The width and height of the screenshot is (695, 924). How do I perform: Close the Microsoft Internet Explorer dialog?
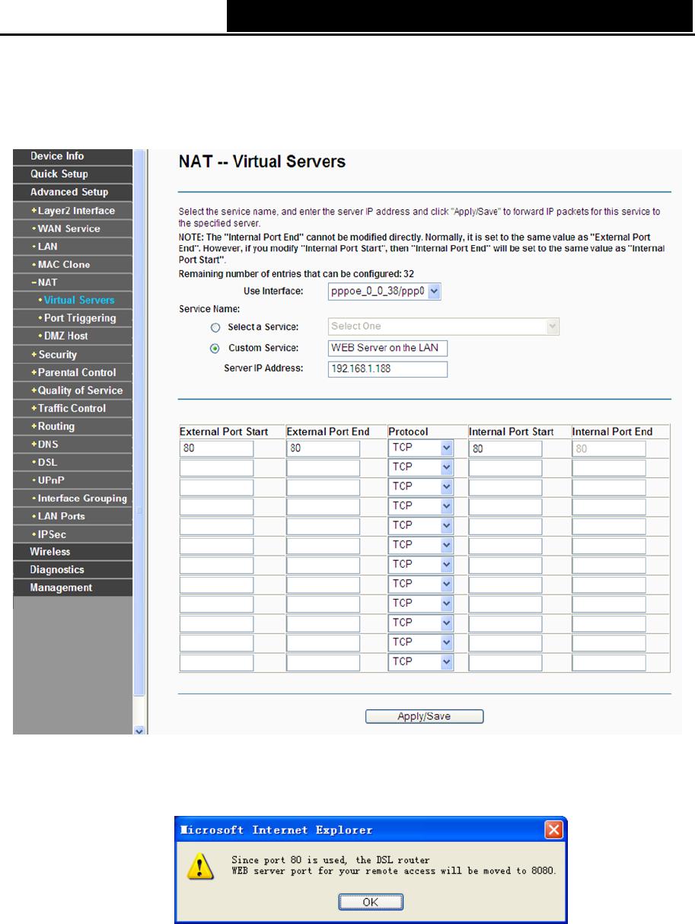(x=554, y=829)
